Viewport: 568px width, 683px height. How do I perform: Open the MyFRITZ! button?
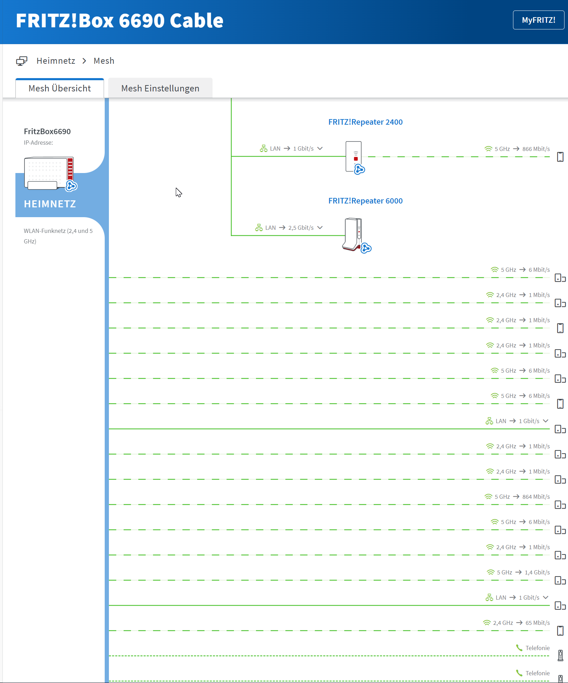[x=539, y=20]
